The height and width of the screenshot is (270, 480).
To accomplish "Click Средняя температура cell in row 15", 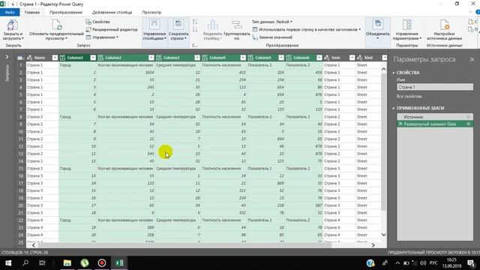I will coord(178,168).
